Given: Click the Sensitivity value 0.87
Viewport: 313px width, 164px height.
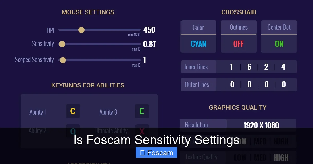Looking at the screenshot, I should point(149,44).
